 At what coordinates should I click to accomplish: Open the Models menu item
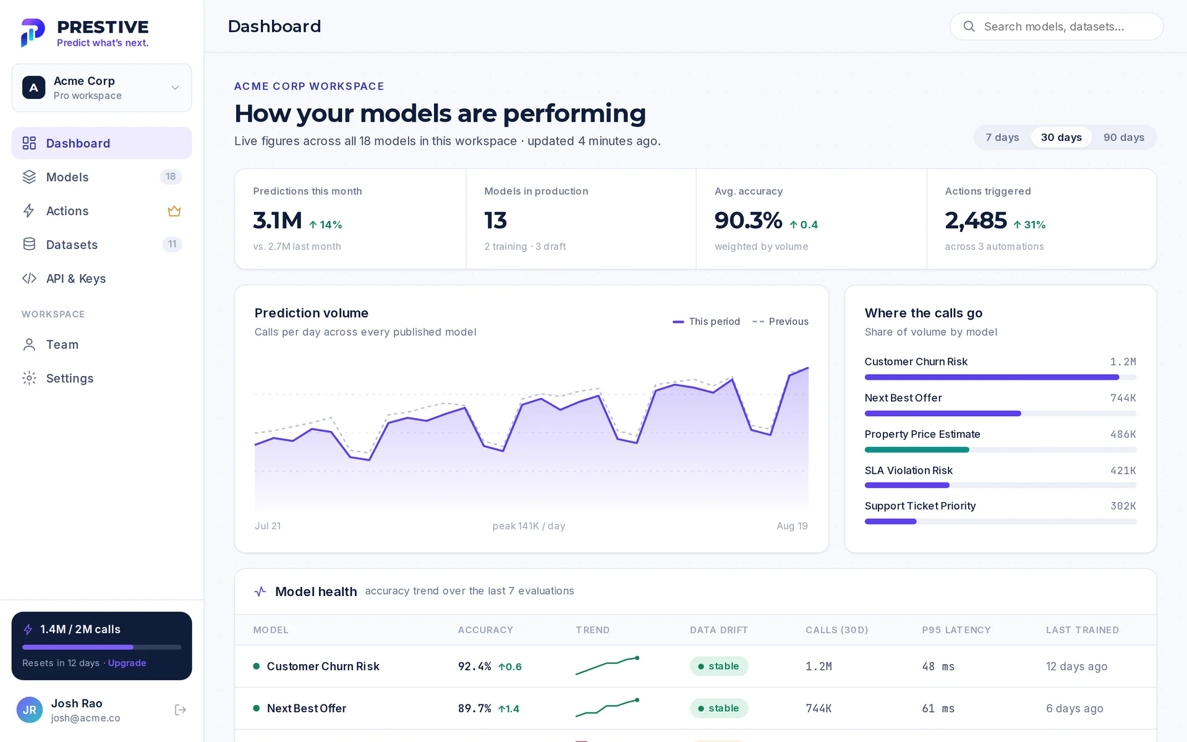102,177
